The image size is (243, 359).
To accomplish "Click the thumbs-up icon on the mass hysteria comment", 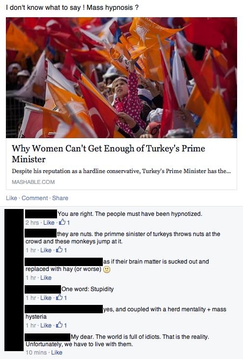I will click(x=60, y=325).
